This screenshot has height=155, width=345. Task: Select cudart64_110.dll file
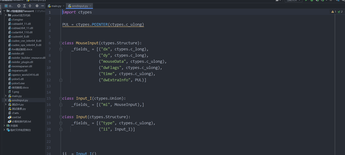[20, 32]
